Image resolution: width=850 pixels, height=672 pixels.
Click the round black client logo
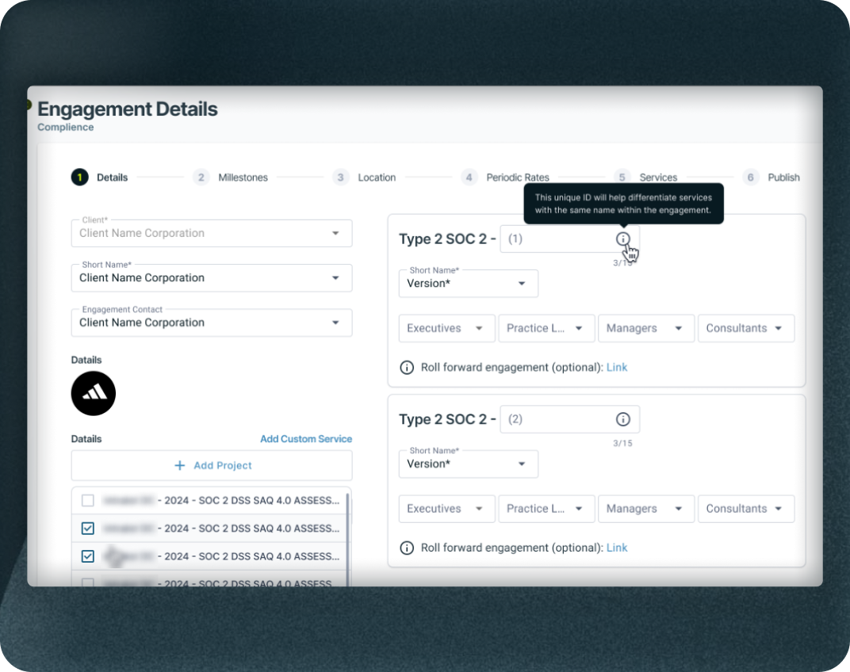pyautogui.click(x=94, y=393)
